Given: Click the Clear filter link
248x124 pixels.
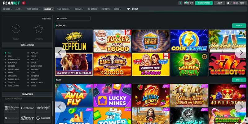Looking at the screenshot, I should [x=46, y=19].
